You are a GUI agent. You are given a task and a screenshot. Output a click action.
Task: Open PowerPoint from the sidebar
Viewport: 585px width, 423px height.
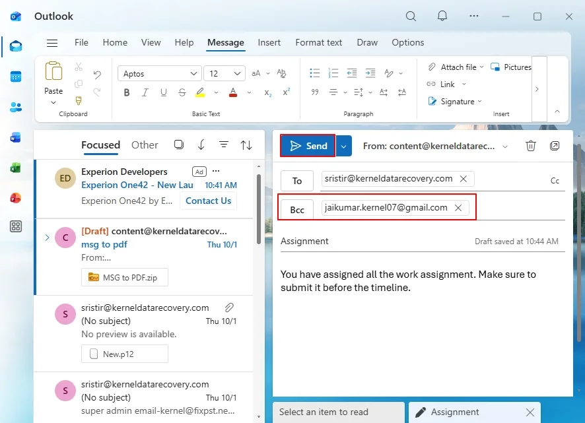coord(16,198)
